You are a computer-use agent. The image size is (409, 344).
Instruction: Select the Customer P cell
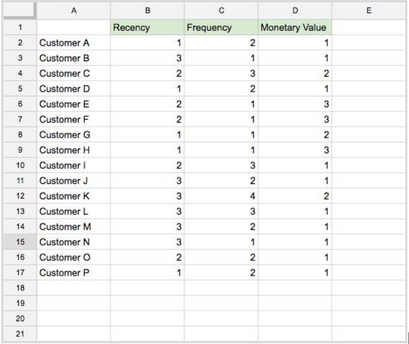click(x=74, y=272)
